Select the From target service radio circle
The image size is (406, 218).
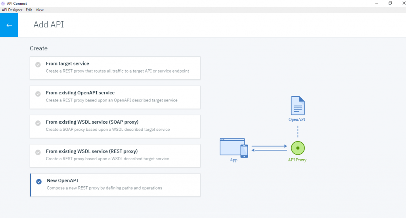tap(38, 65)
